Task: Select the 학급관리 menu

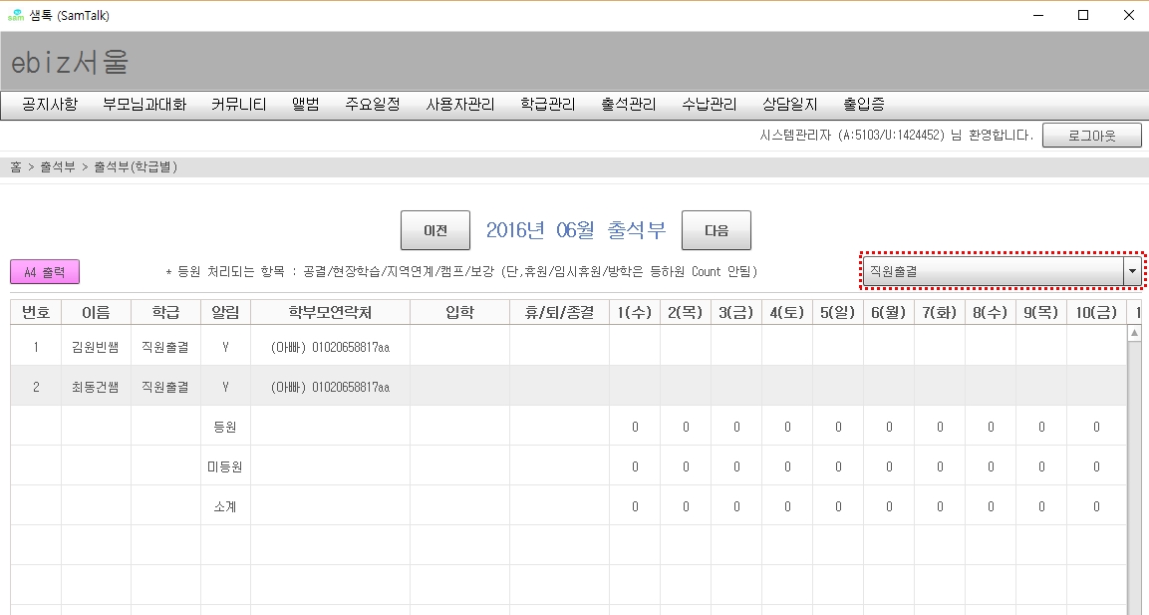Action: pos(548,104)
